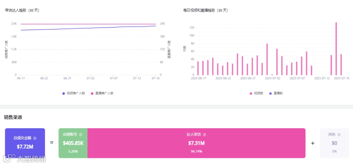Click the 2025-07-02 date label

273,78
